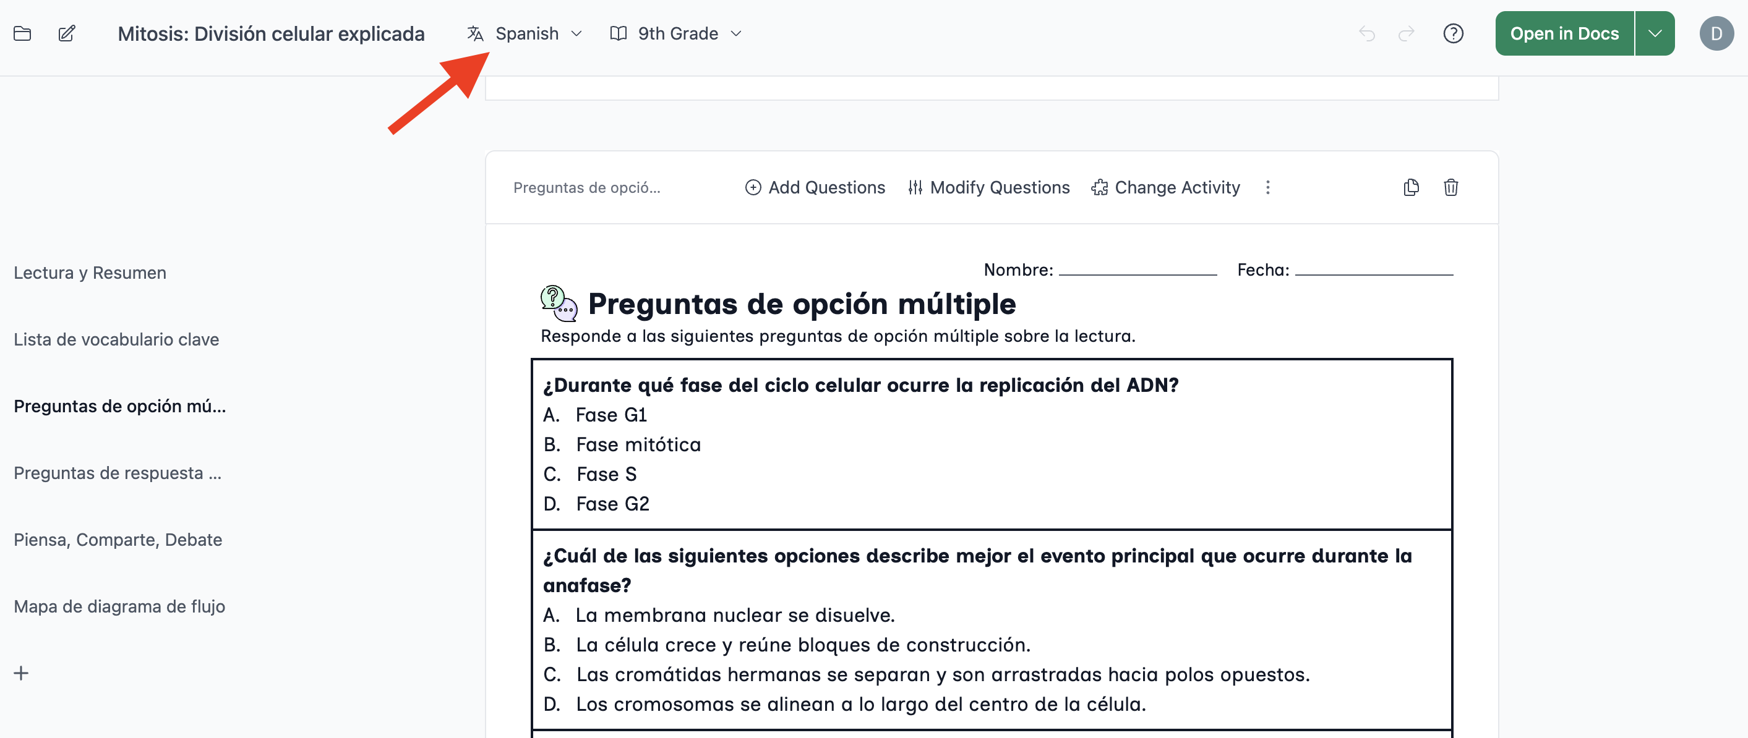Select Lista de vocabulario clave section

[116, 339]
